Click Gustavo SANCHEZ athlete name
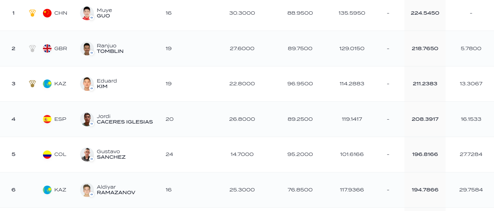 [x=111, y=154]
